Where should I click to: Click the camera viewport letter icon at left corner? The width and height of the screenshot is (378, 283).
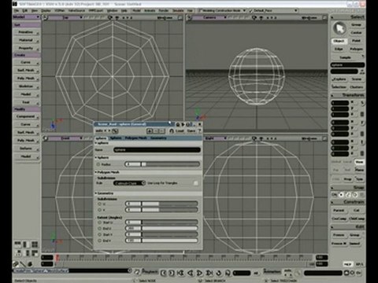click(x=189, y=17)
